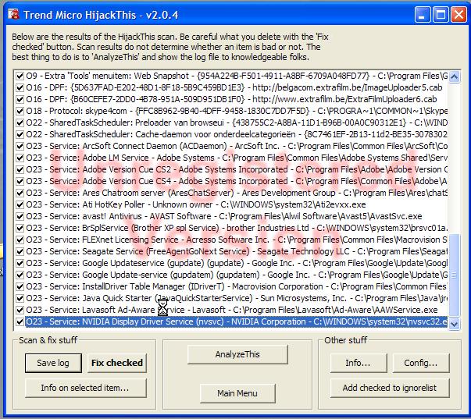Open Info on selected item

click(86, 388)
